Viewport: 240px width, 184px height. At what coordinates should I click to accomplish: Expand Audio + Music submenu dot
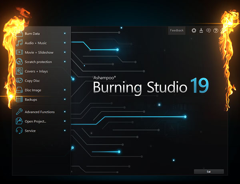click(x=65, y=43)
